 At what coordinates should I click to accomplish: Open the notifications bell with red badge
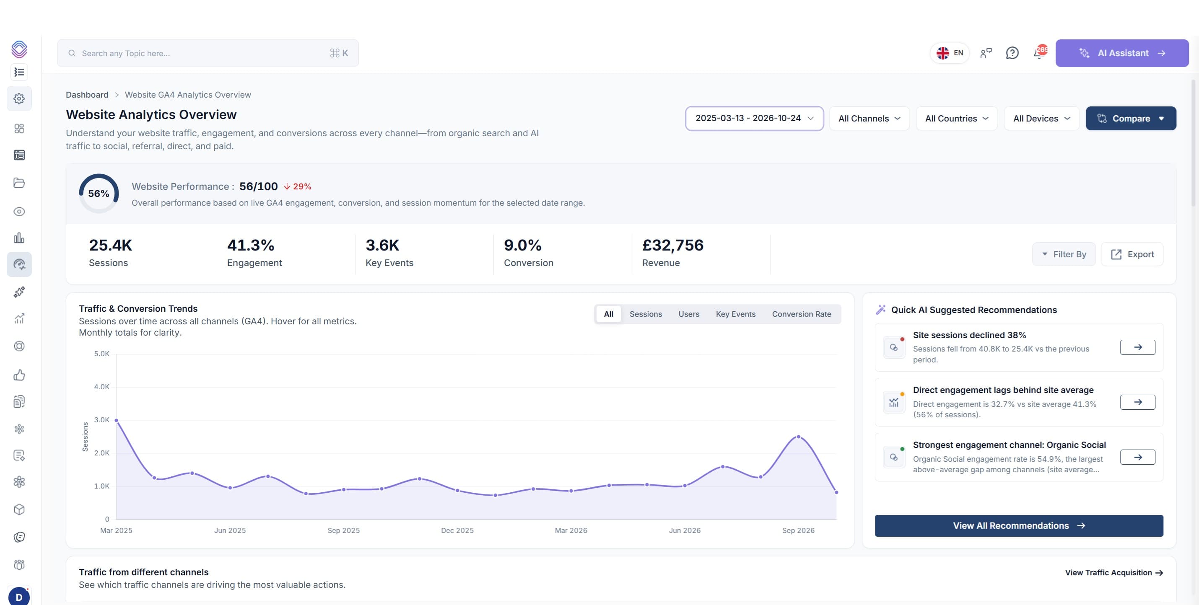(x=1039, y=52)
